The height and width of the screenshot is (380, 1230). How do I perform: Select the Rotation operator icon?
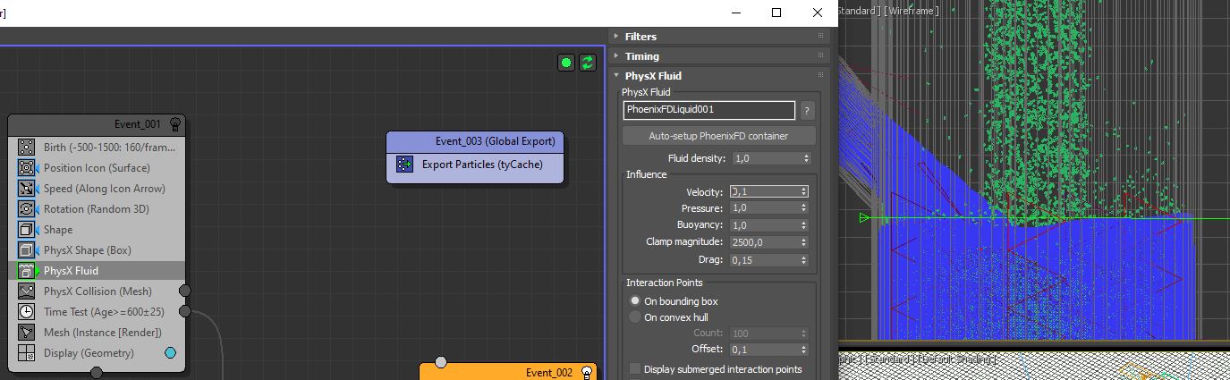click(x=27, y=209)
